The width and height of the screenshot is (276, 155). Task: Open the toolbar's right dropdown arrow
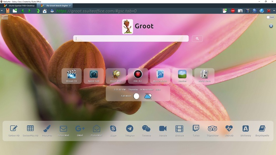pyautogui.click(x=274, y=11)
